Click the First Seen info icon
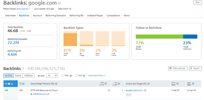This screenshot has height=100, width=204. 177,84
